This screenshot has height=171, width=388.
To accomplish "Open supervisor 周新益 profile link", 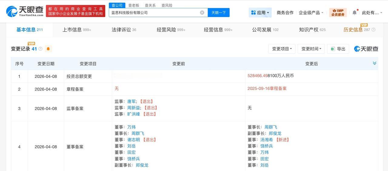I will (x=134, y=108).
